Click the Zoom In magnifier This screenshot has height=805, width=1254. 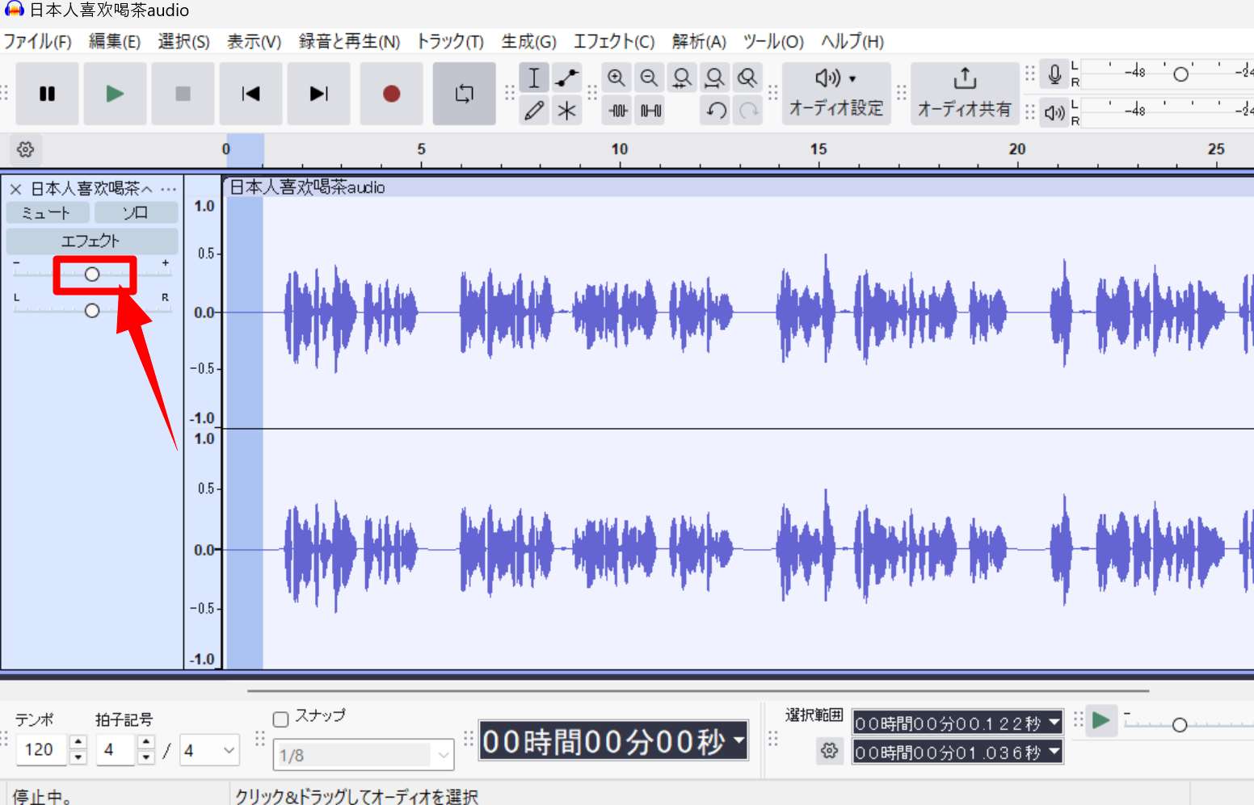[616, 78]
